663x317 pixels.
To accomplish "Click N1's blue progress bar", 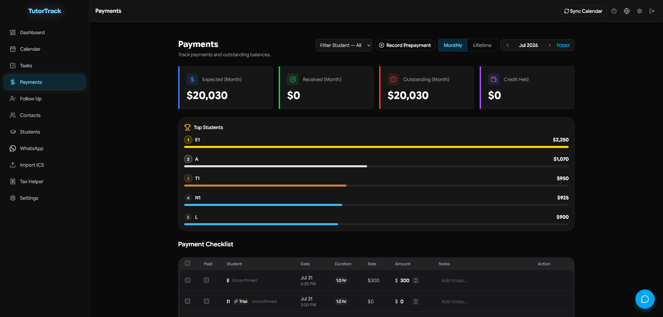I will coord(263,205).
